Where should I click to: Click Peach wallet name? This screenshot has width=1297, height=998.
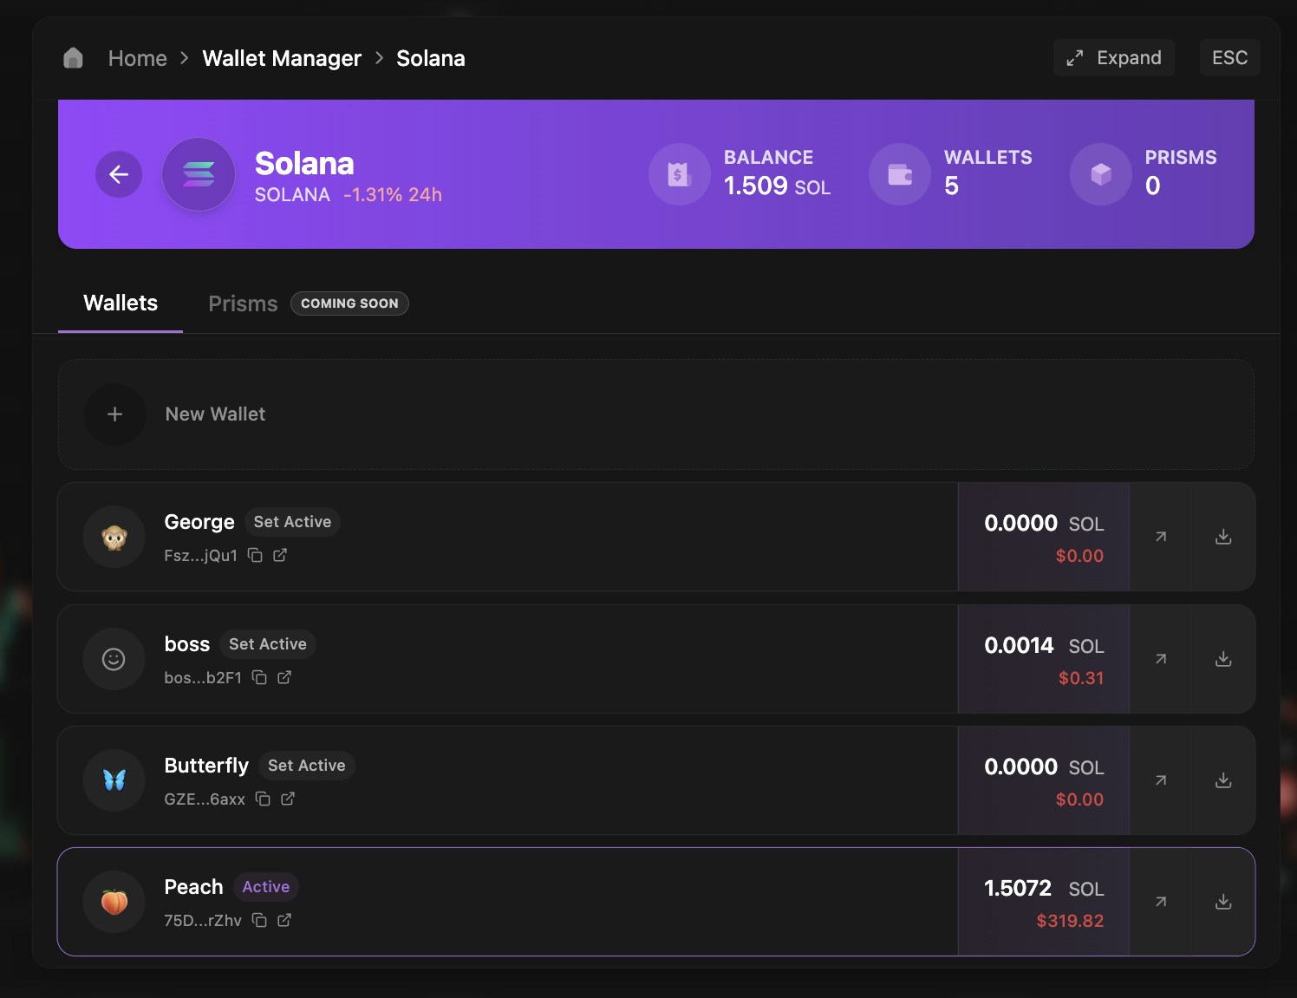[x=194, y=887]
